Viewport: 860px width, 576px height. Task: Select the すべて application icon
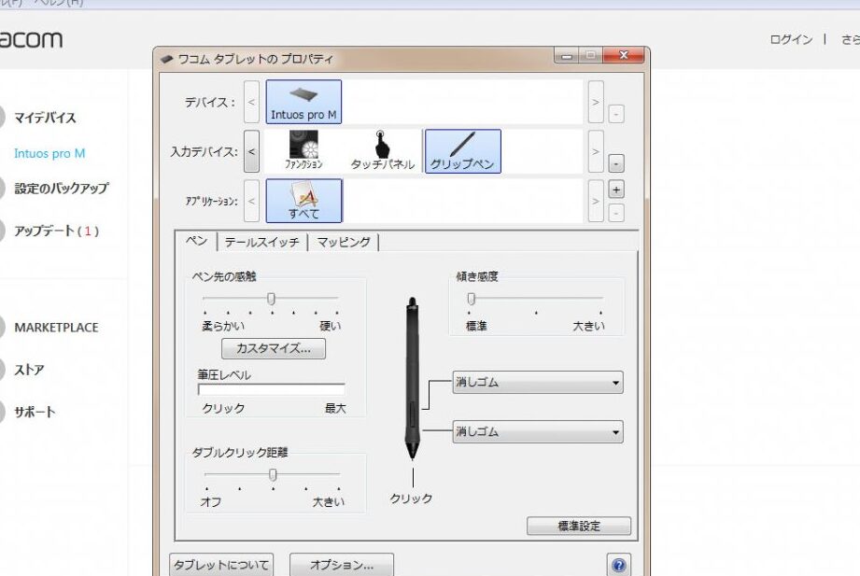pyautogui.click(x=303, y=200)
